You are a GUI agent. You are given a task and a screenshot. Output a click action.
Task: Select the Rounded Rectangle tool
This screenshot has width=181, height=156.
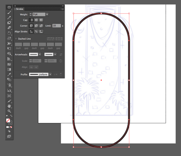pyautogui.click(x=9, y=7)
